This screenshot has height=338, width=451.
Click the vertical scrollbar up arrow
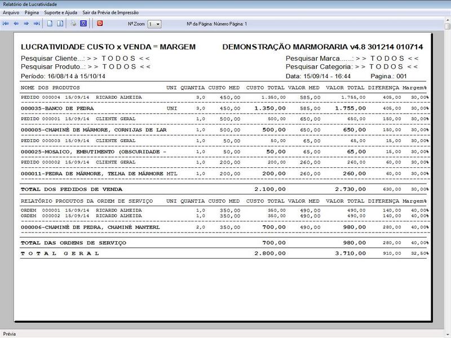point(447,25)
